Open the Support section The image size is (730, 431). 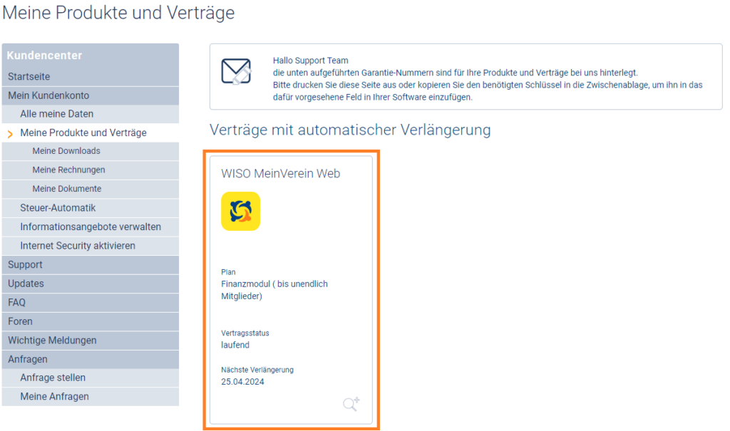91,265
